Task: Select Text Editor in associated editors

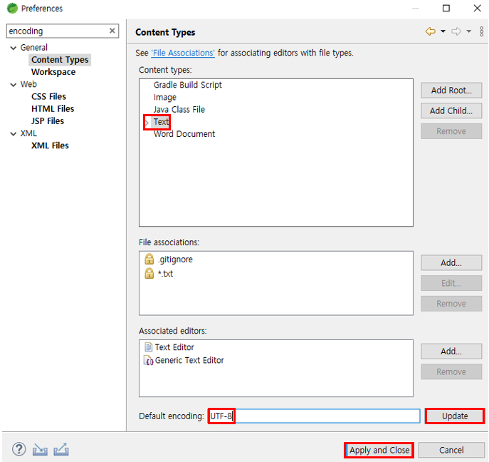Action: [174, 347]
